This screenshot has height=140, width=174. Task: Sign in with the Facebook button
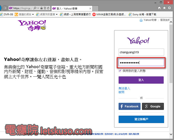(x=129, y=106)
